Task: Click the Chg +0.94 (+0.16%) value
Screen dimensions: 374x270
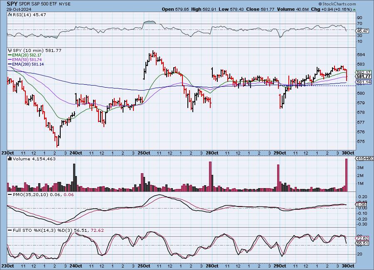Action: (331, 9)
